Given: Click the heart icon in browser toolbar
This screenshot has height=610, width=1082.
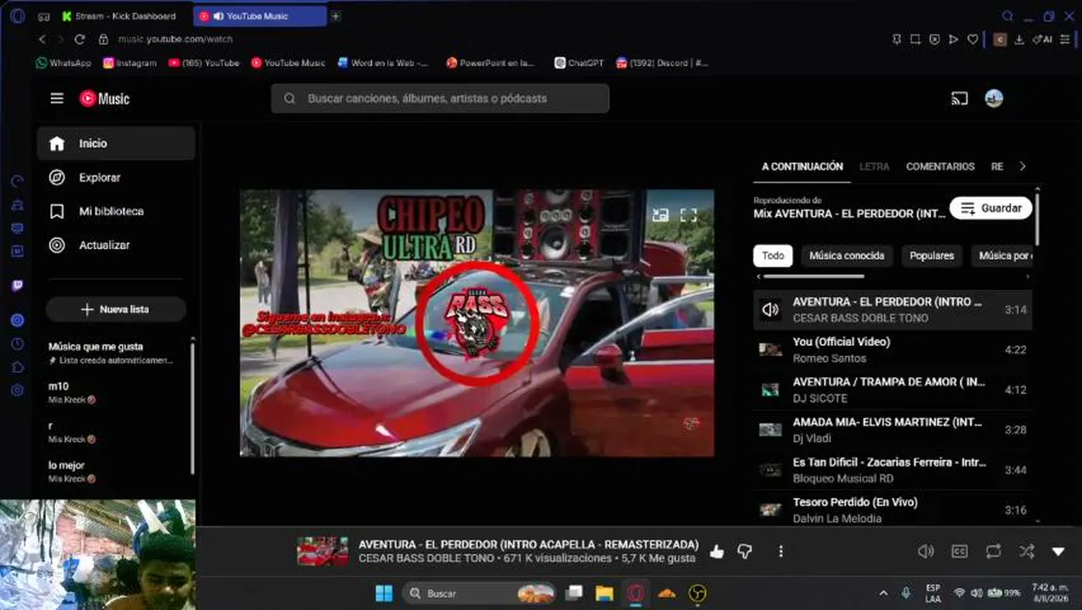Looking at the screenshot, I should click(x=973, y=39).
